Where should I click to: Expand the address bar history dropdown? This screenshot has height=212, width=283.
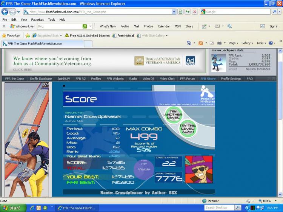click(x=174, y=12)
